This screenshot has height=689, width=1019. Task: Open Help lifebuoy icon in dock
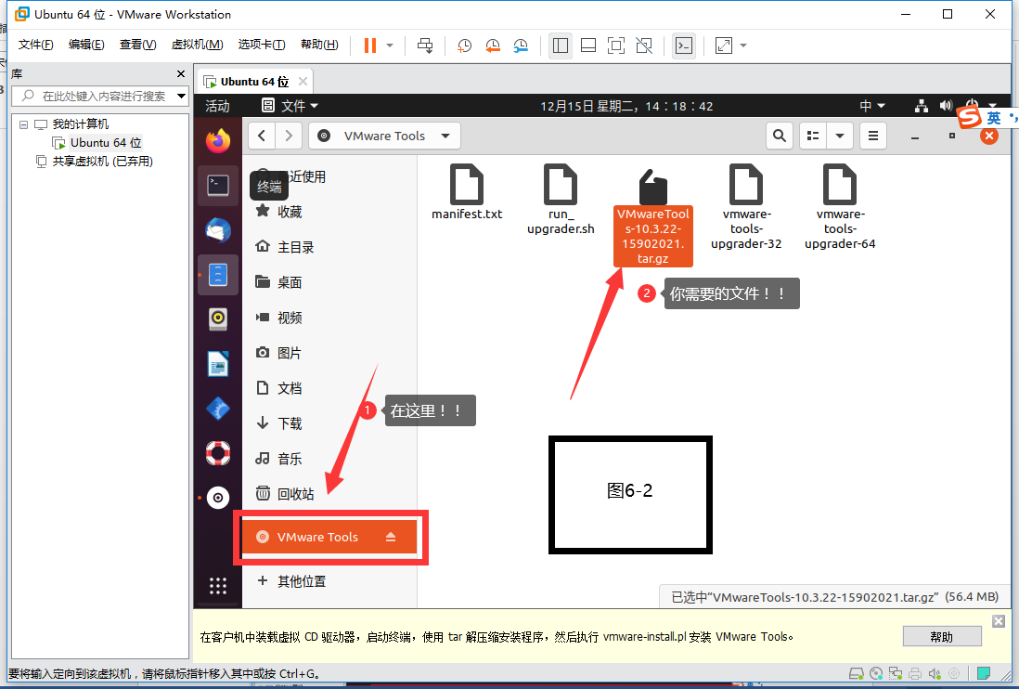(218, 453)
